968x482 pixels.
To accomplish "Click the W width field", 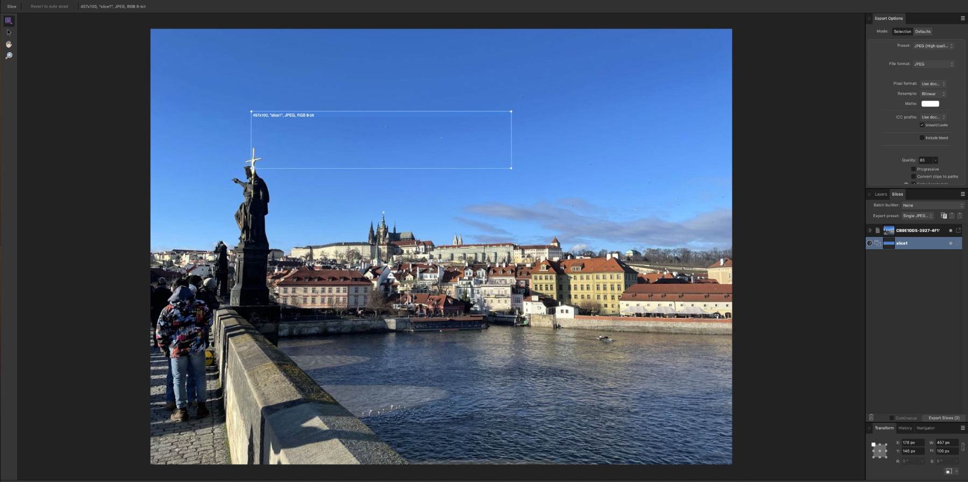I will [947, 443].
